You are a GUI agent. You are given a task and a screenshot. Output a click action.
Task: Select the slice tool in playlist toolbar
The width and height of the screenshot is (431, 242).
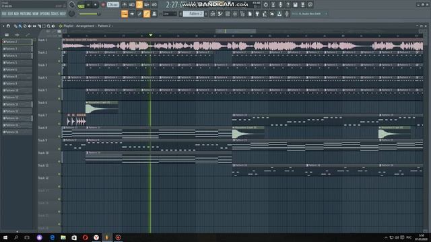[39, 26]
